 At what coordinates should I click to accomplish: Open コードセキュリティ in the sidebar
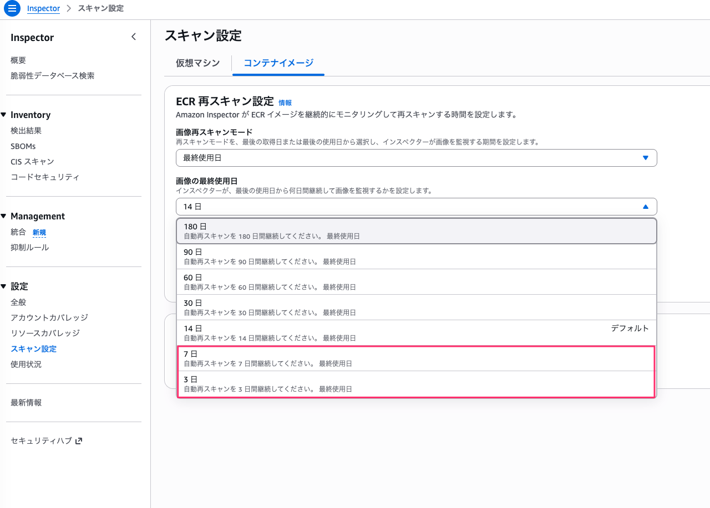[x=45, y=177]
